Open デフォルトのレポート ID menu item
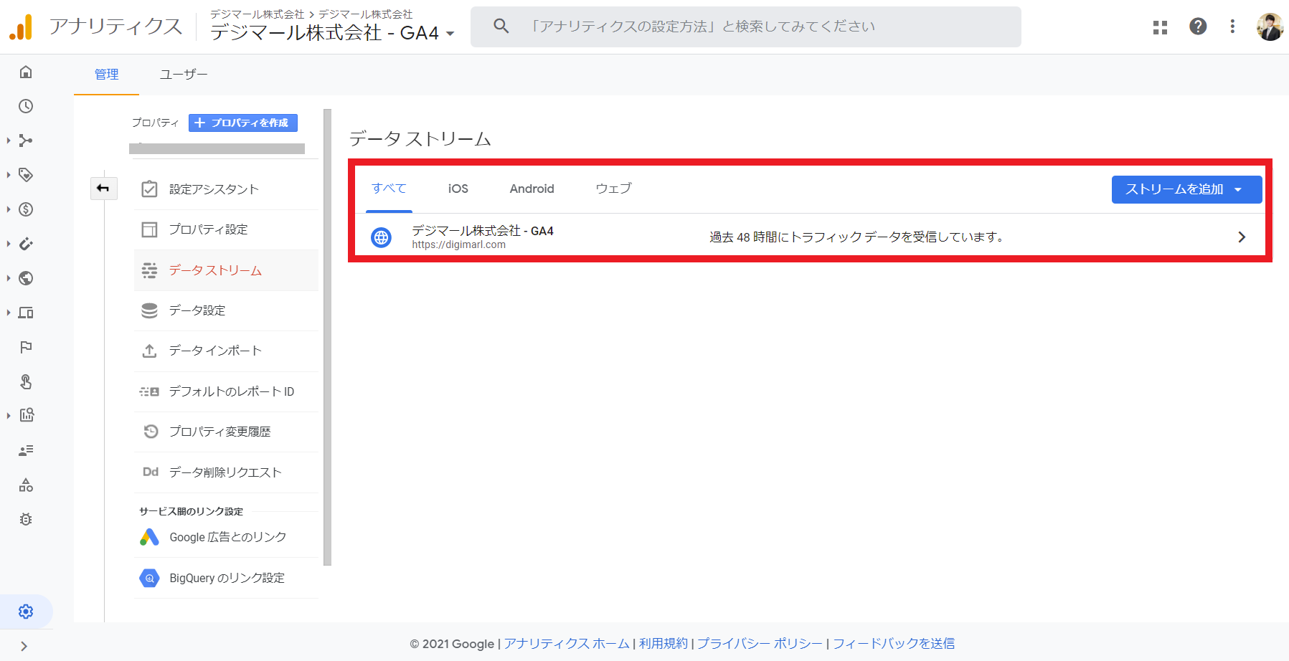 coord(226,391)
